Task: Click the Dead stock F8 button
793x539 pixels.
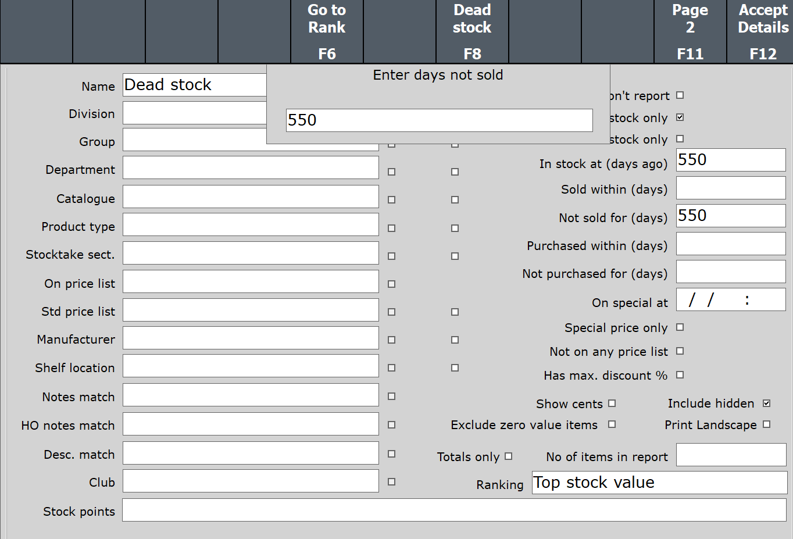Action: [x=472, y=31]
